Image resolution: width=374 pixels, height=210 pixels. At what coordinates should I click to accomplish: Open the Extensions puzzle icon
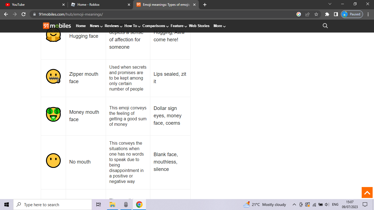[x=327, y=14]
